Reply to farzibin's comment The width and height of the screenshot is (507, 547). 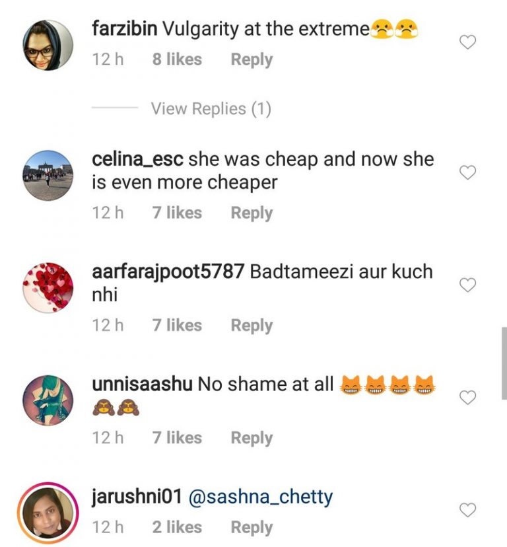[x=252, y=59]
